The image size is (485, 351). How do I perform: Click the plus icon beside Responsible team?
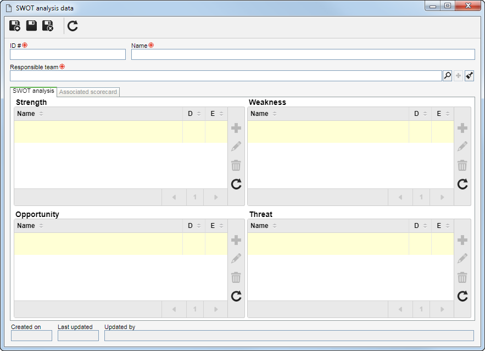coord(459,76)
